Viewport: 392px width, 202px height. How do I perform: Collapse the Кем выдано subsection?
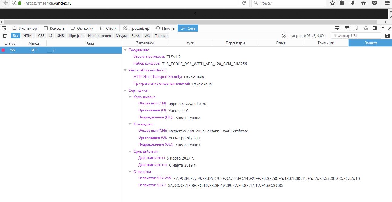(130, 124)
